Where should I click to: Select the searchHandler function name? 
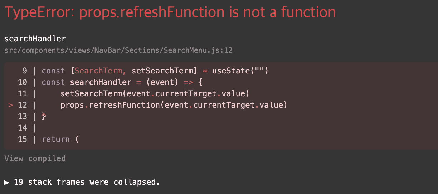pyautogui.click(x=35, y=39)
